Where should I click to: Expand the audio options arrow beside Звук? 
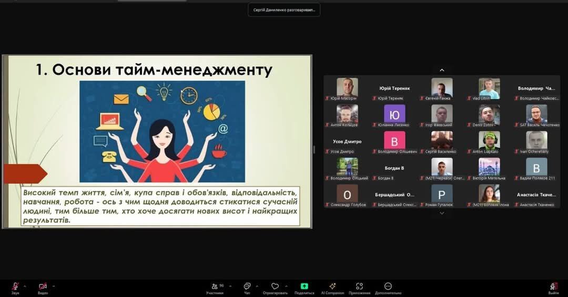click(25, 286)
